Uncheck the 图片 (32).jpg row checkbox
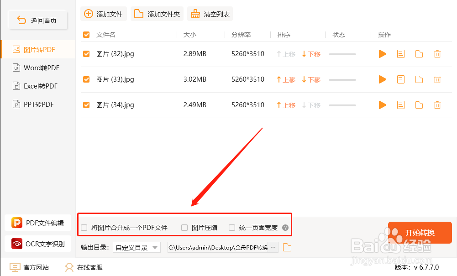The height and width of the screenshot is (276, 457). tap(86, 54)
